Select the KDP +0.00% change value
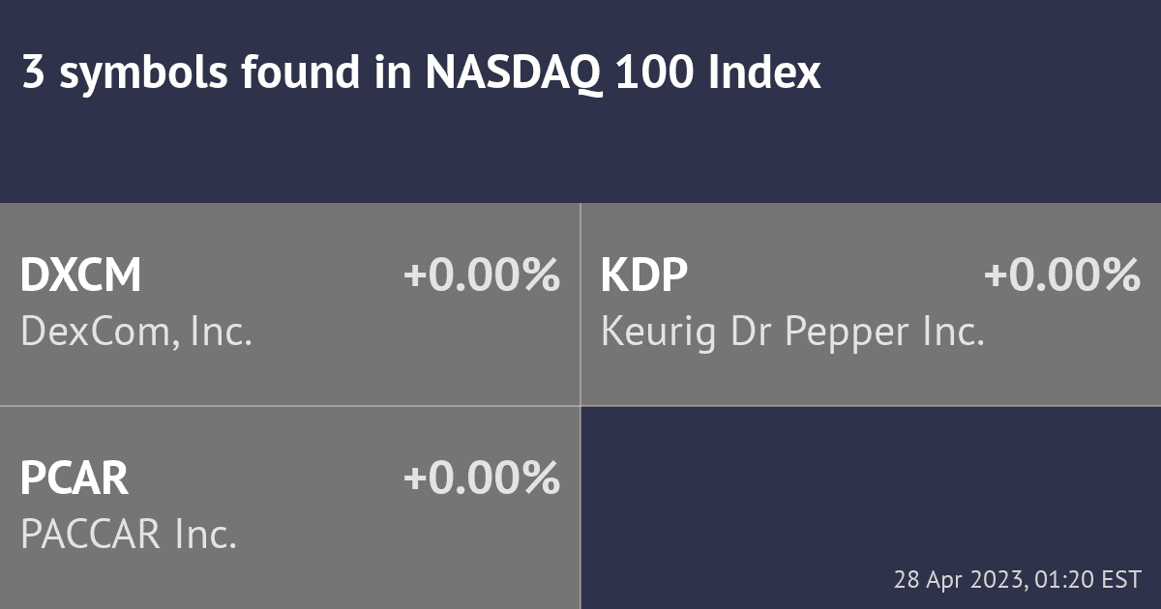 [1062, 276]
